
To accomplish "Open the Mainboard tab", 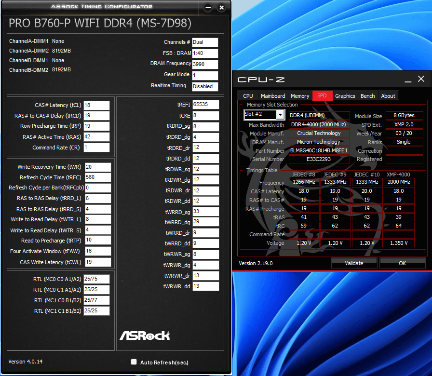I will click(273, 96).
